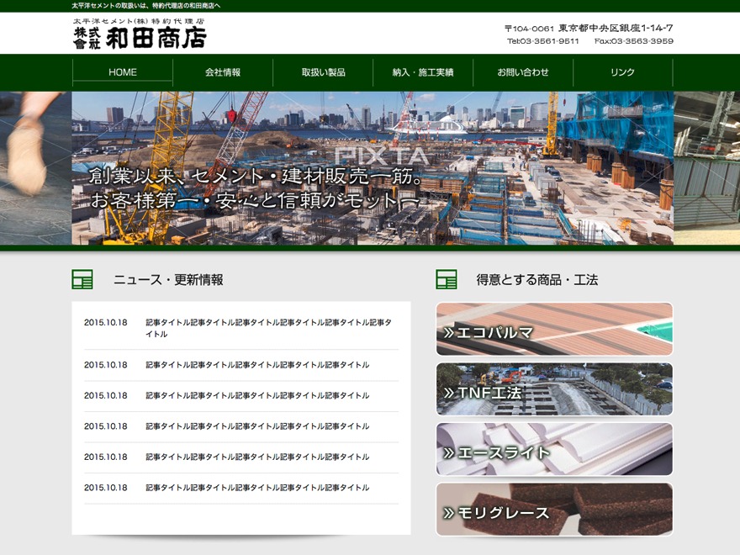740x555 pixels.
Task: Click the slogan line お客様第一・安心と信頼がモットー
Action: (x=254, y=201)
